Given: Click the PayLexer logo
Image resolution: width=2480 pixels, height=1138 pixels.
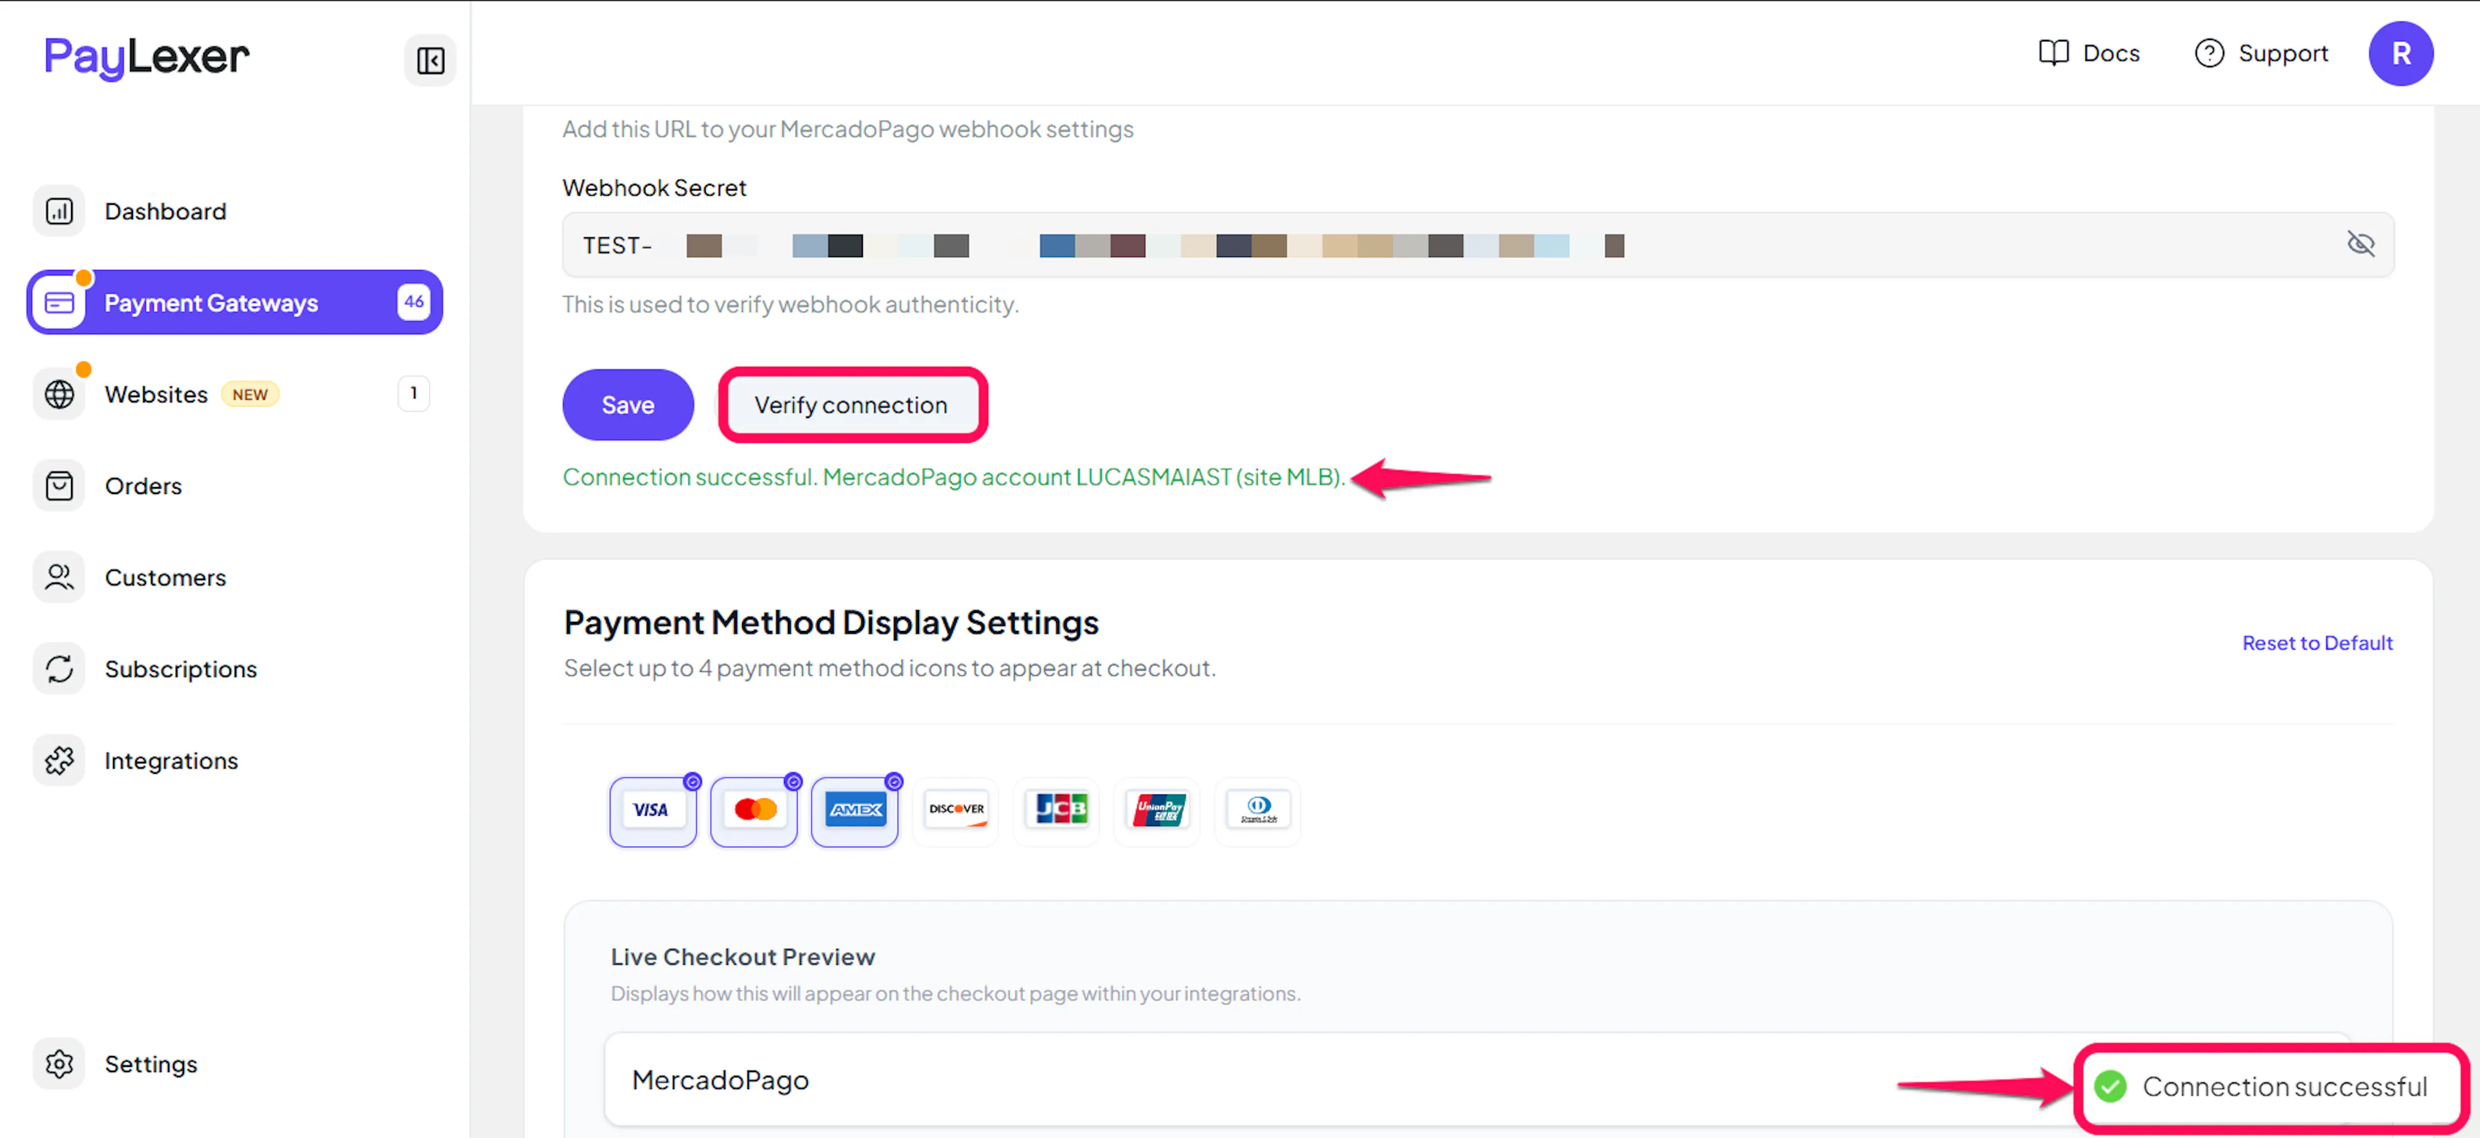Looking at the screenshot, I should [x=147, y=57].
